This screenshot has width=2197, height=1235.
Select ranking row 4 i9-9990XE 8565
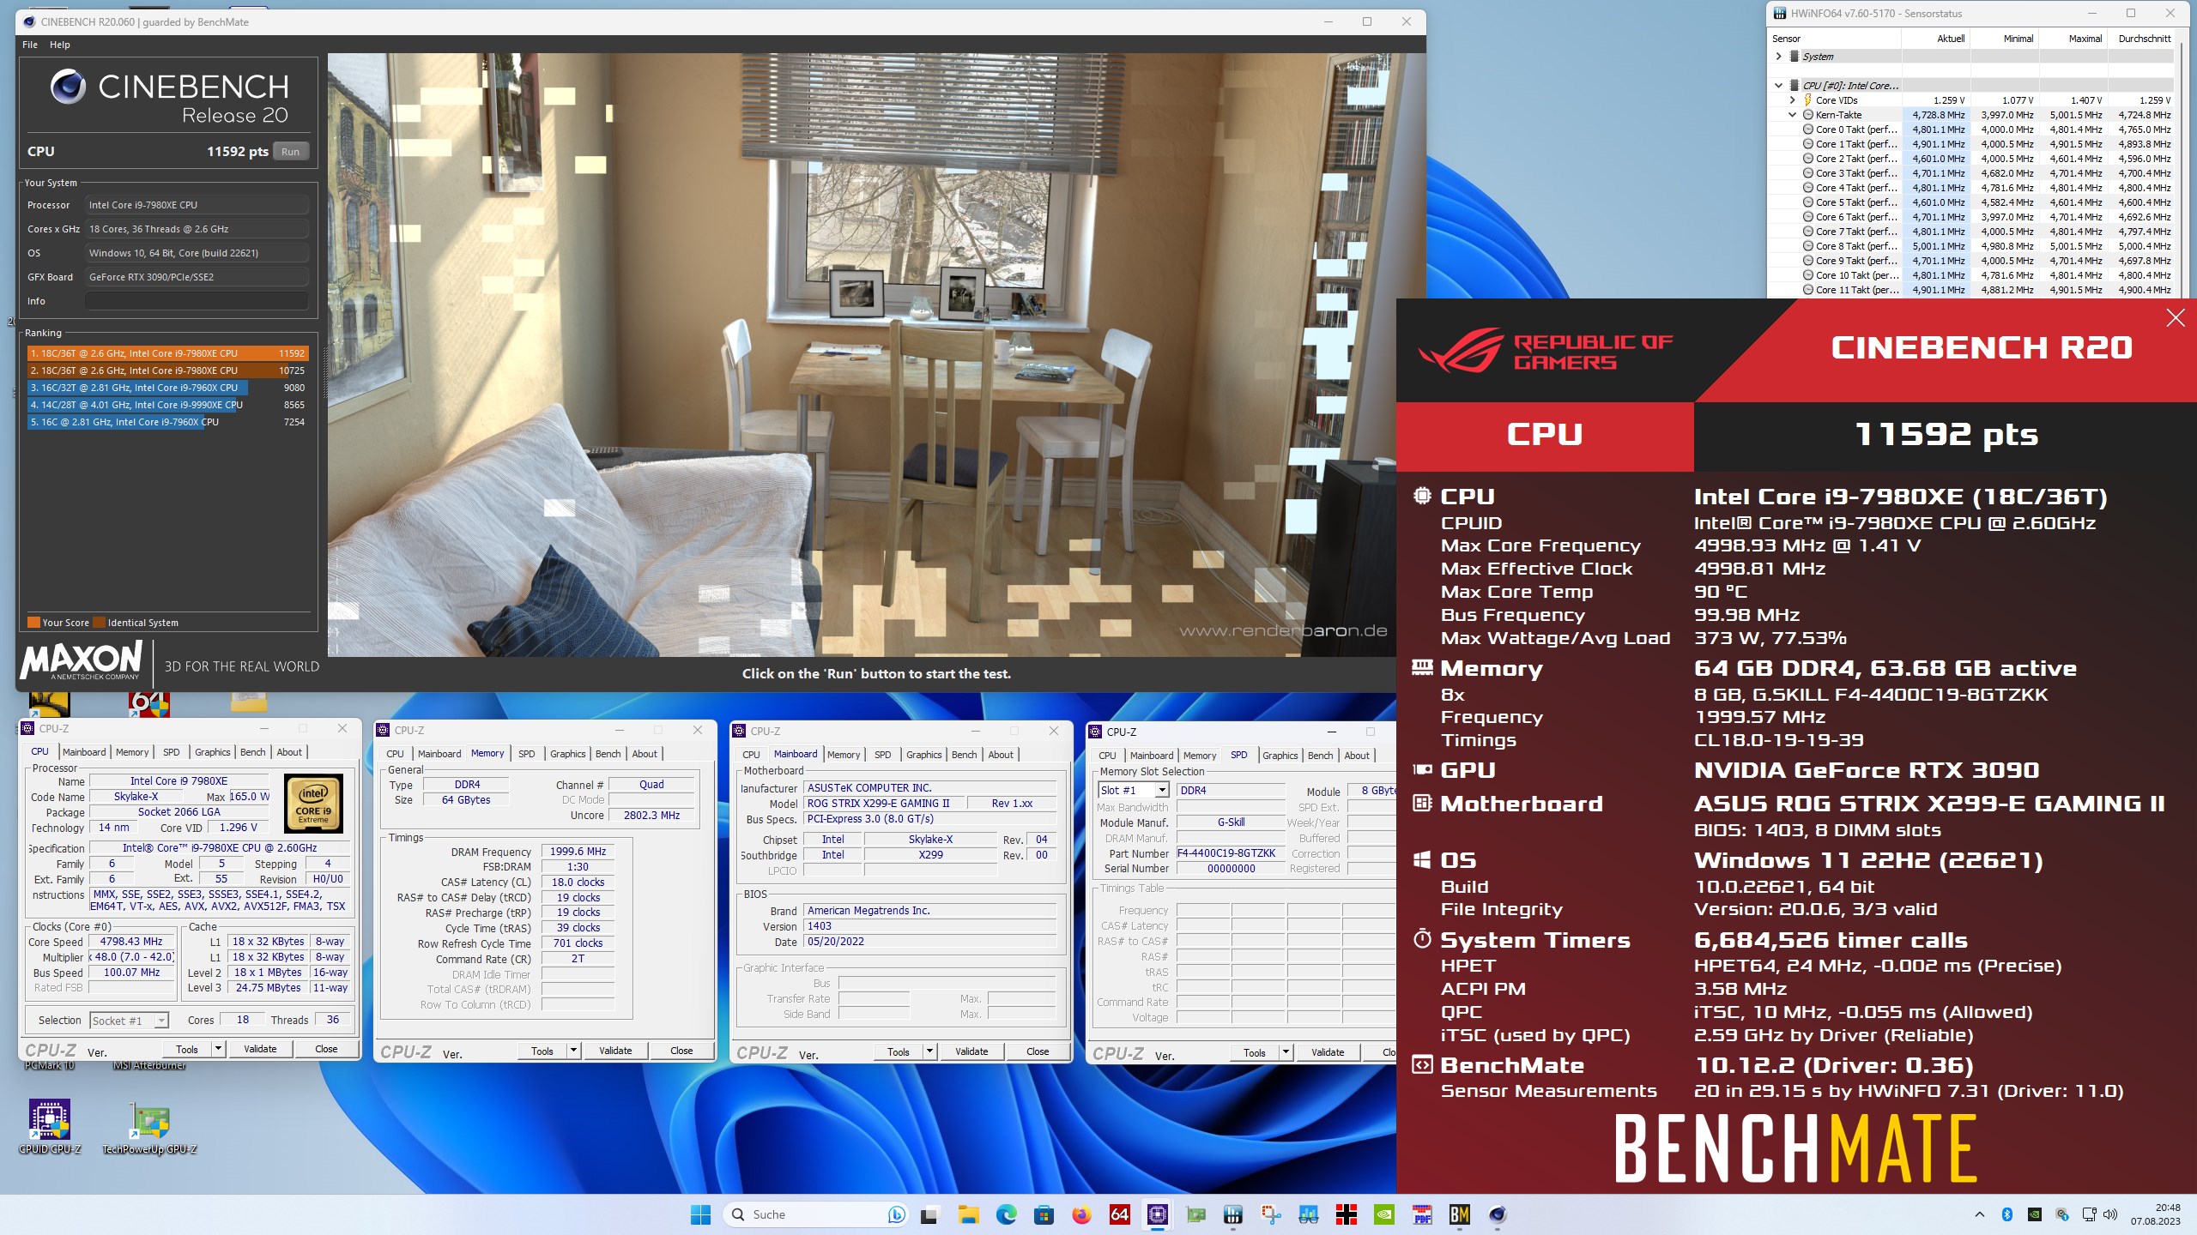pos(167,405)
